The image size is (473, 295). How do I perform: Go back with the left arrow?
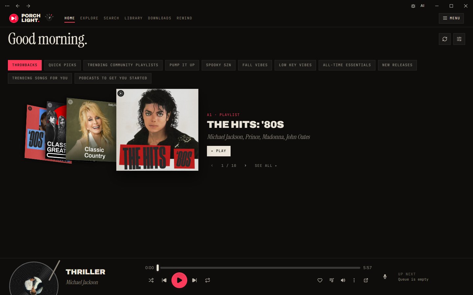point(18,6)
